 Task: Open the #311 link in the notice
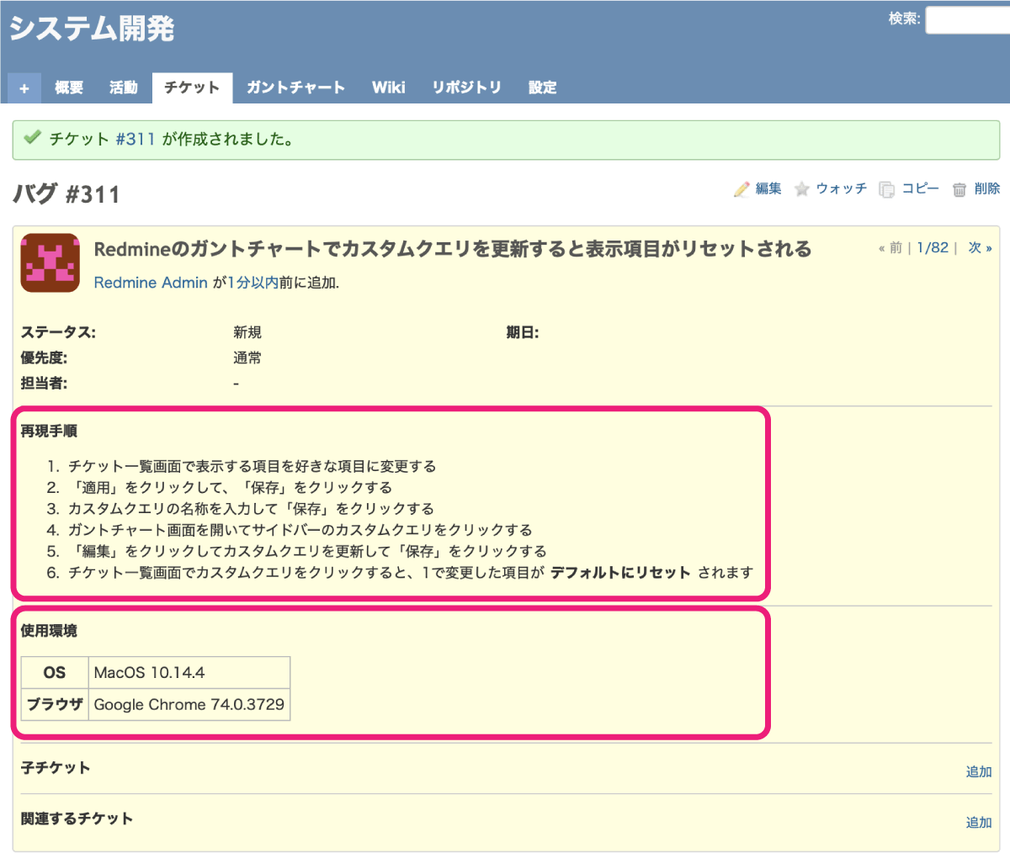pos(136,139)
